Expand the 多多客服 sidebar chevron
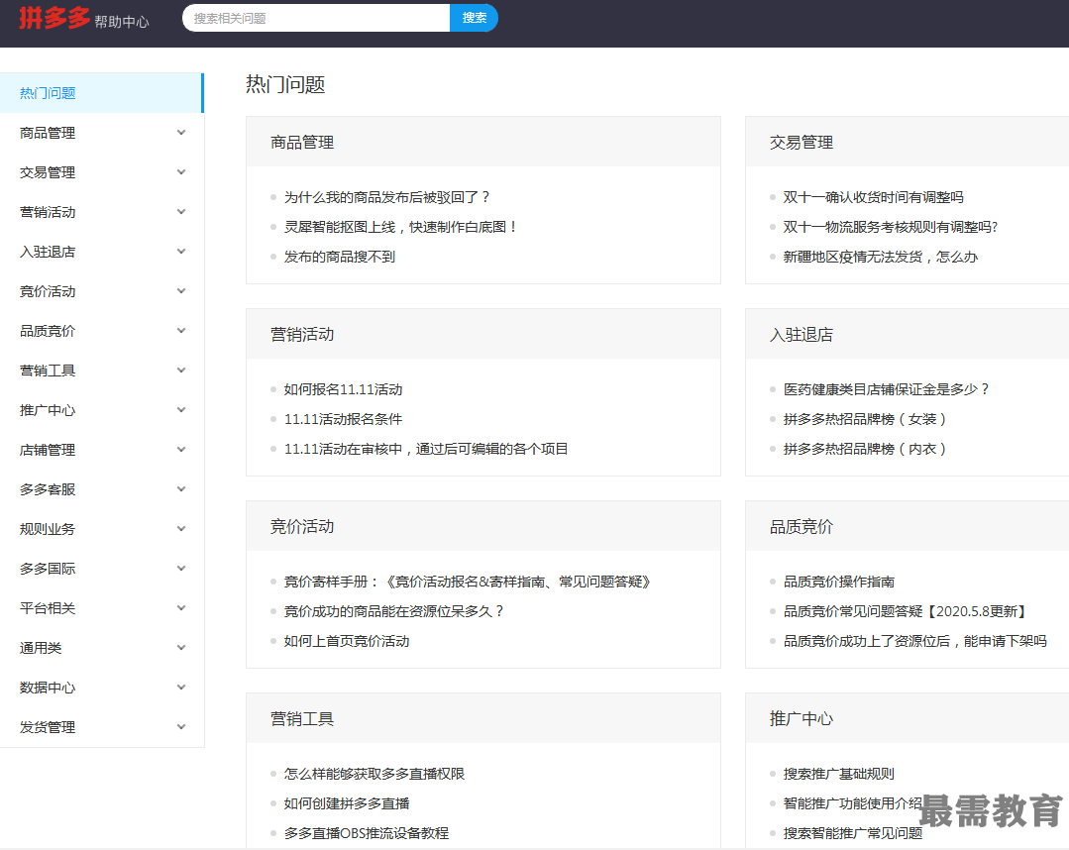The width and height of the screenshot is (1069, 850). coord(181,488)
